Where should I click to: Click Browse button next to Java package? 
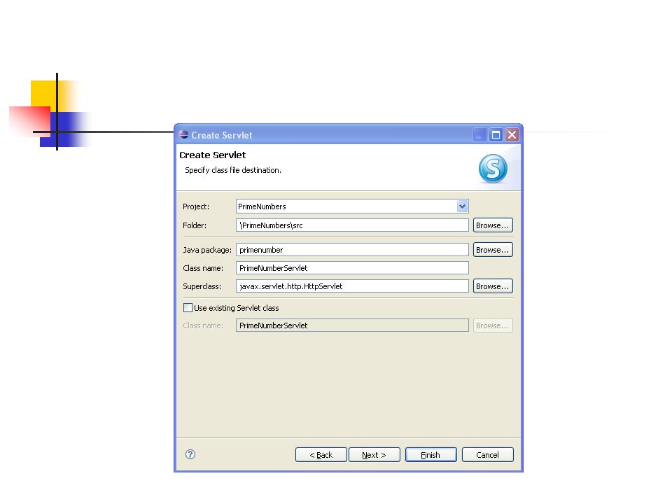pos(493,250)
